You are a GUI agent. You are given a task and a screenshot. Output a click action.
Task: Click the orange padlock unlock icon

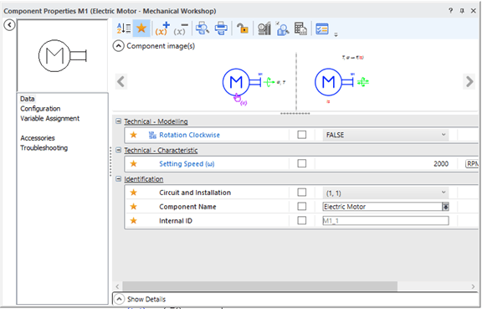point(243,28)
